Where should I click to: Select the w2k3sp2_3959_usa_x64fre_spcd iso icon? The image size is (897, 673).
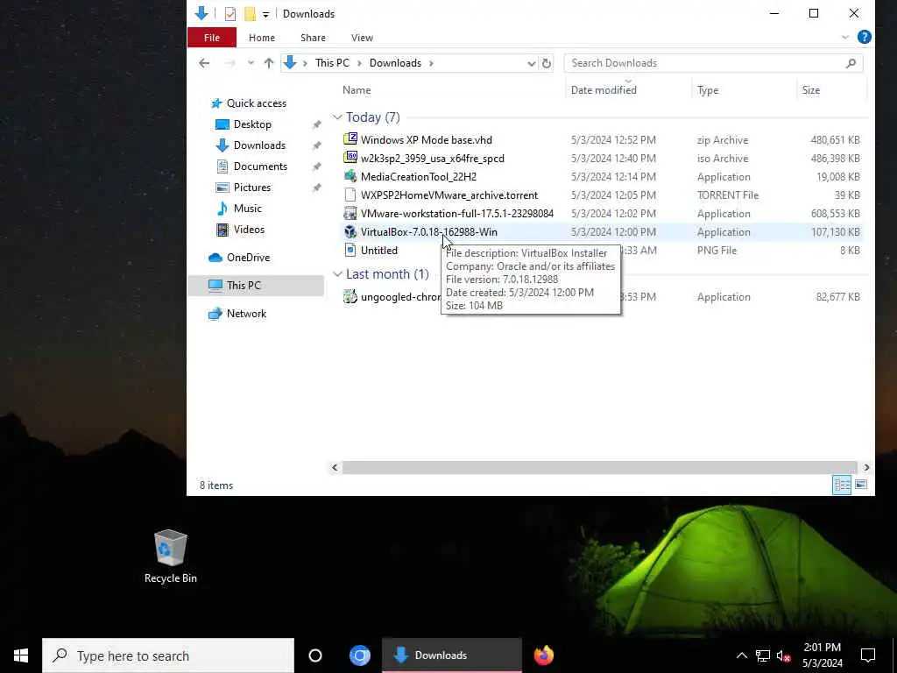pos(350,158)
